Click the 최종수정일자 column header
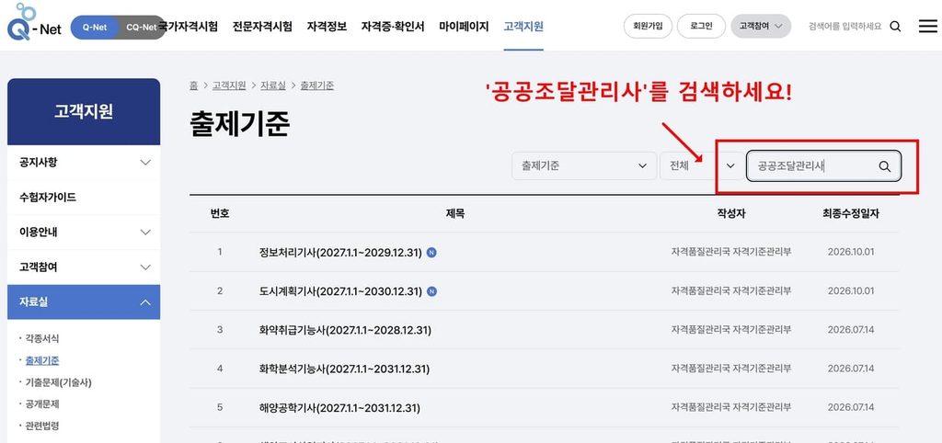The height and width of the screenshot is (443, 942). (x=851, y=214)
